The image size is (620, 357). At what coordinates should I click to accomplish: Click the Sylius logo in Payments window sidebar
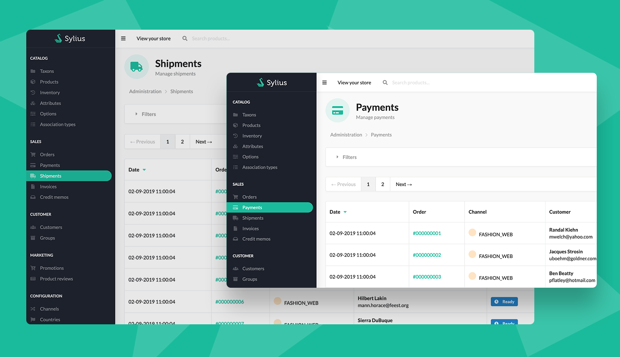pyautogui.click(x=272, y=83)
